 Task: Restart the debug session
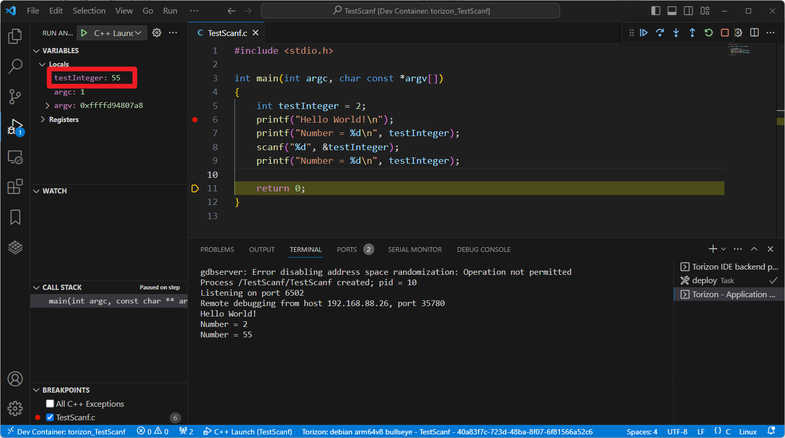pos(708,32)
